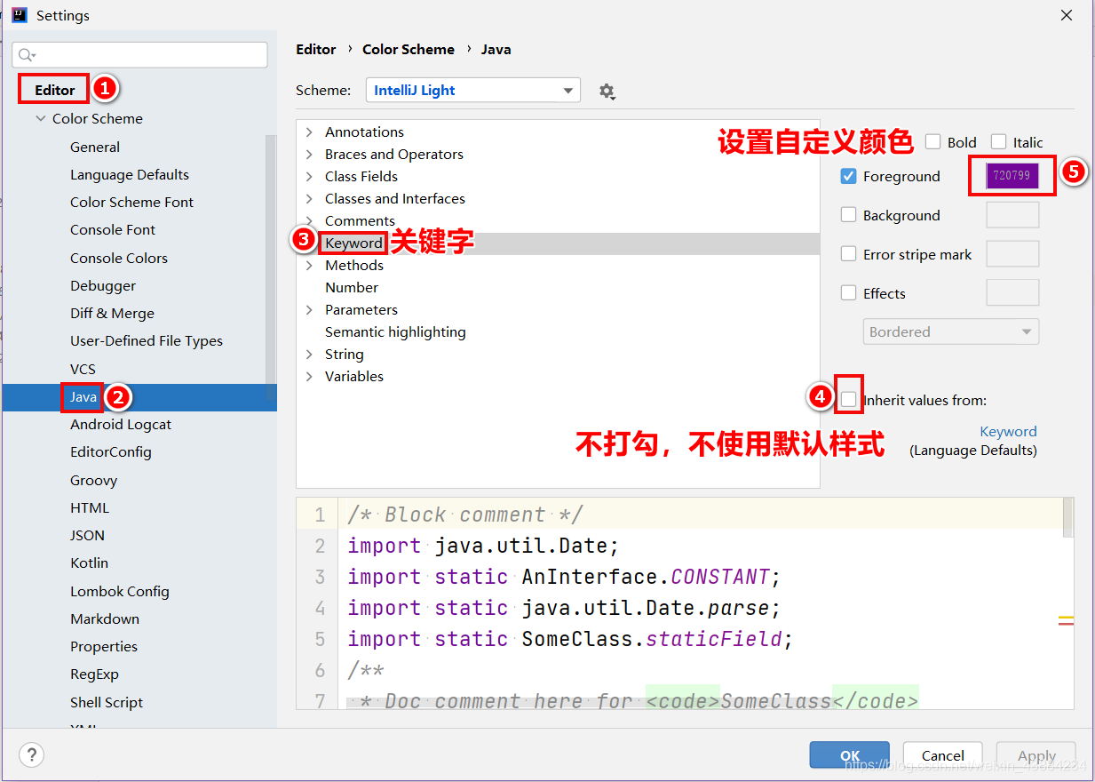Click the gear icon next to Scheme

click(x=607, y=91)
